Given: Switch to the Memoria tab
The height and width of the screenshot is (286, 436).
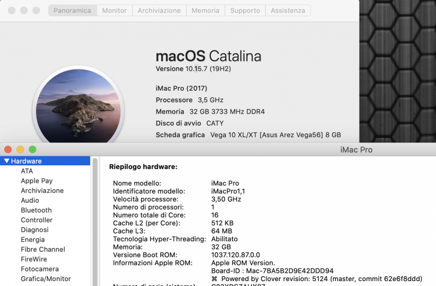Looking at the screenshot, I should coord(205,10).
